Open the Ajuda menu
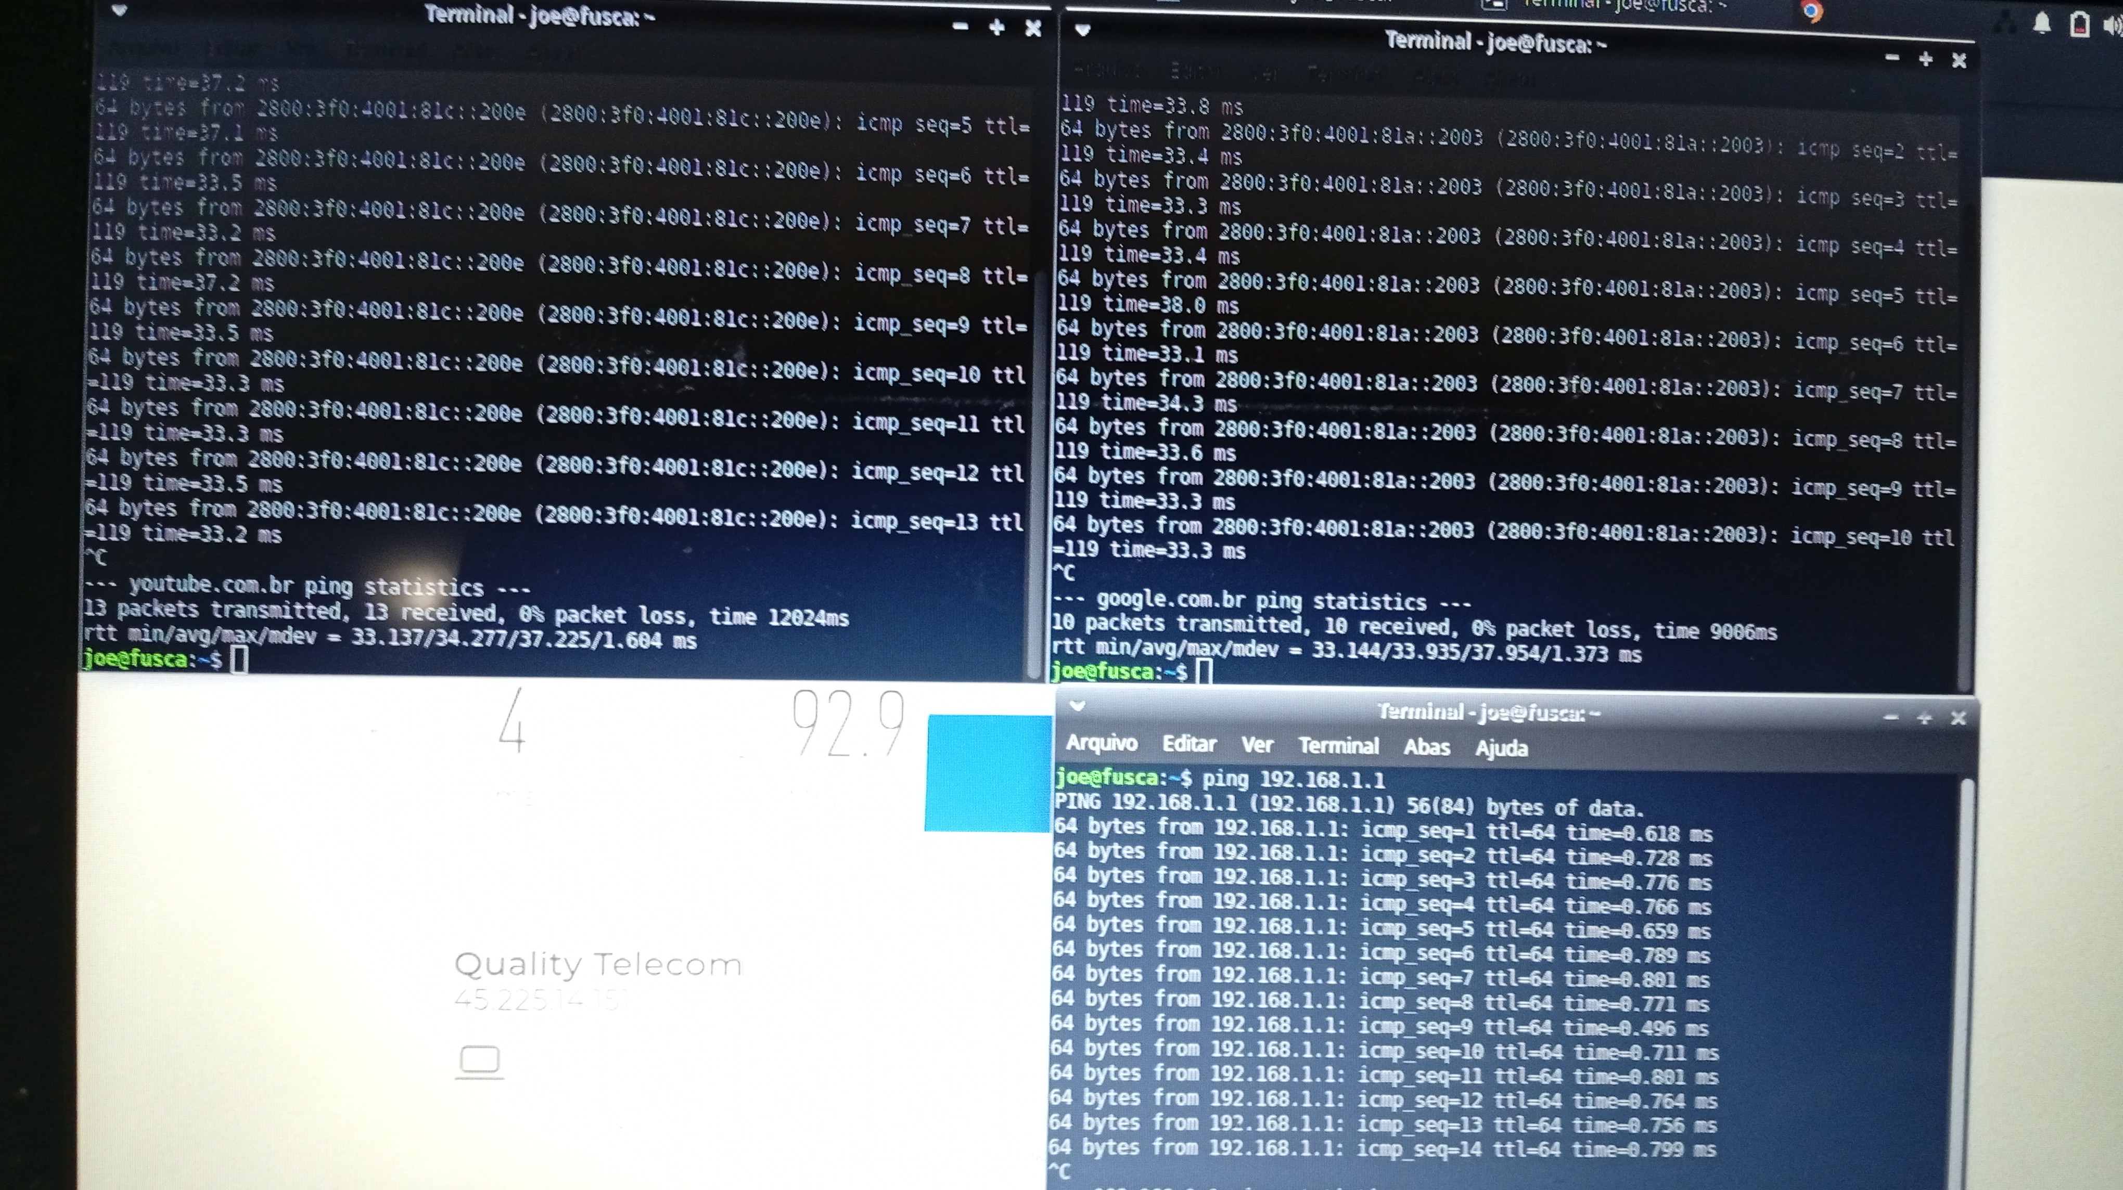The width and height of the screenshot is (2123, 1190). (x=1501, y=748)
